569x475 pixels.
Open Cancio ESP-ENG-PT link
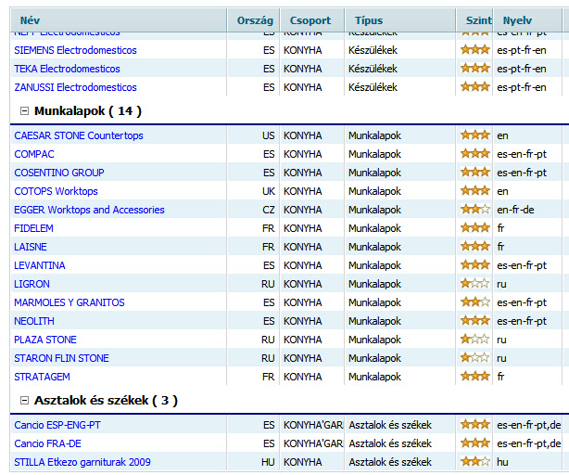coord(57,425)
